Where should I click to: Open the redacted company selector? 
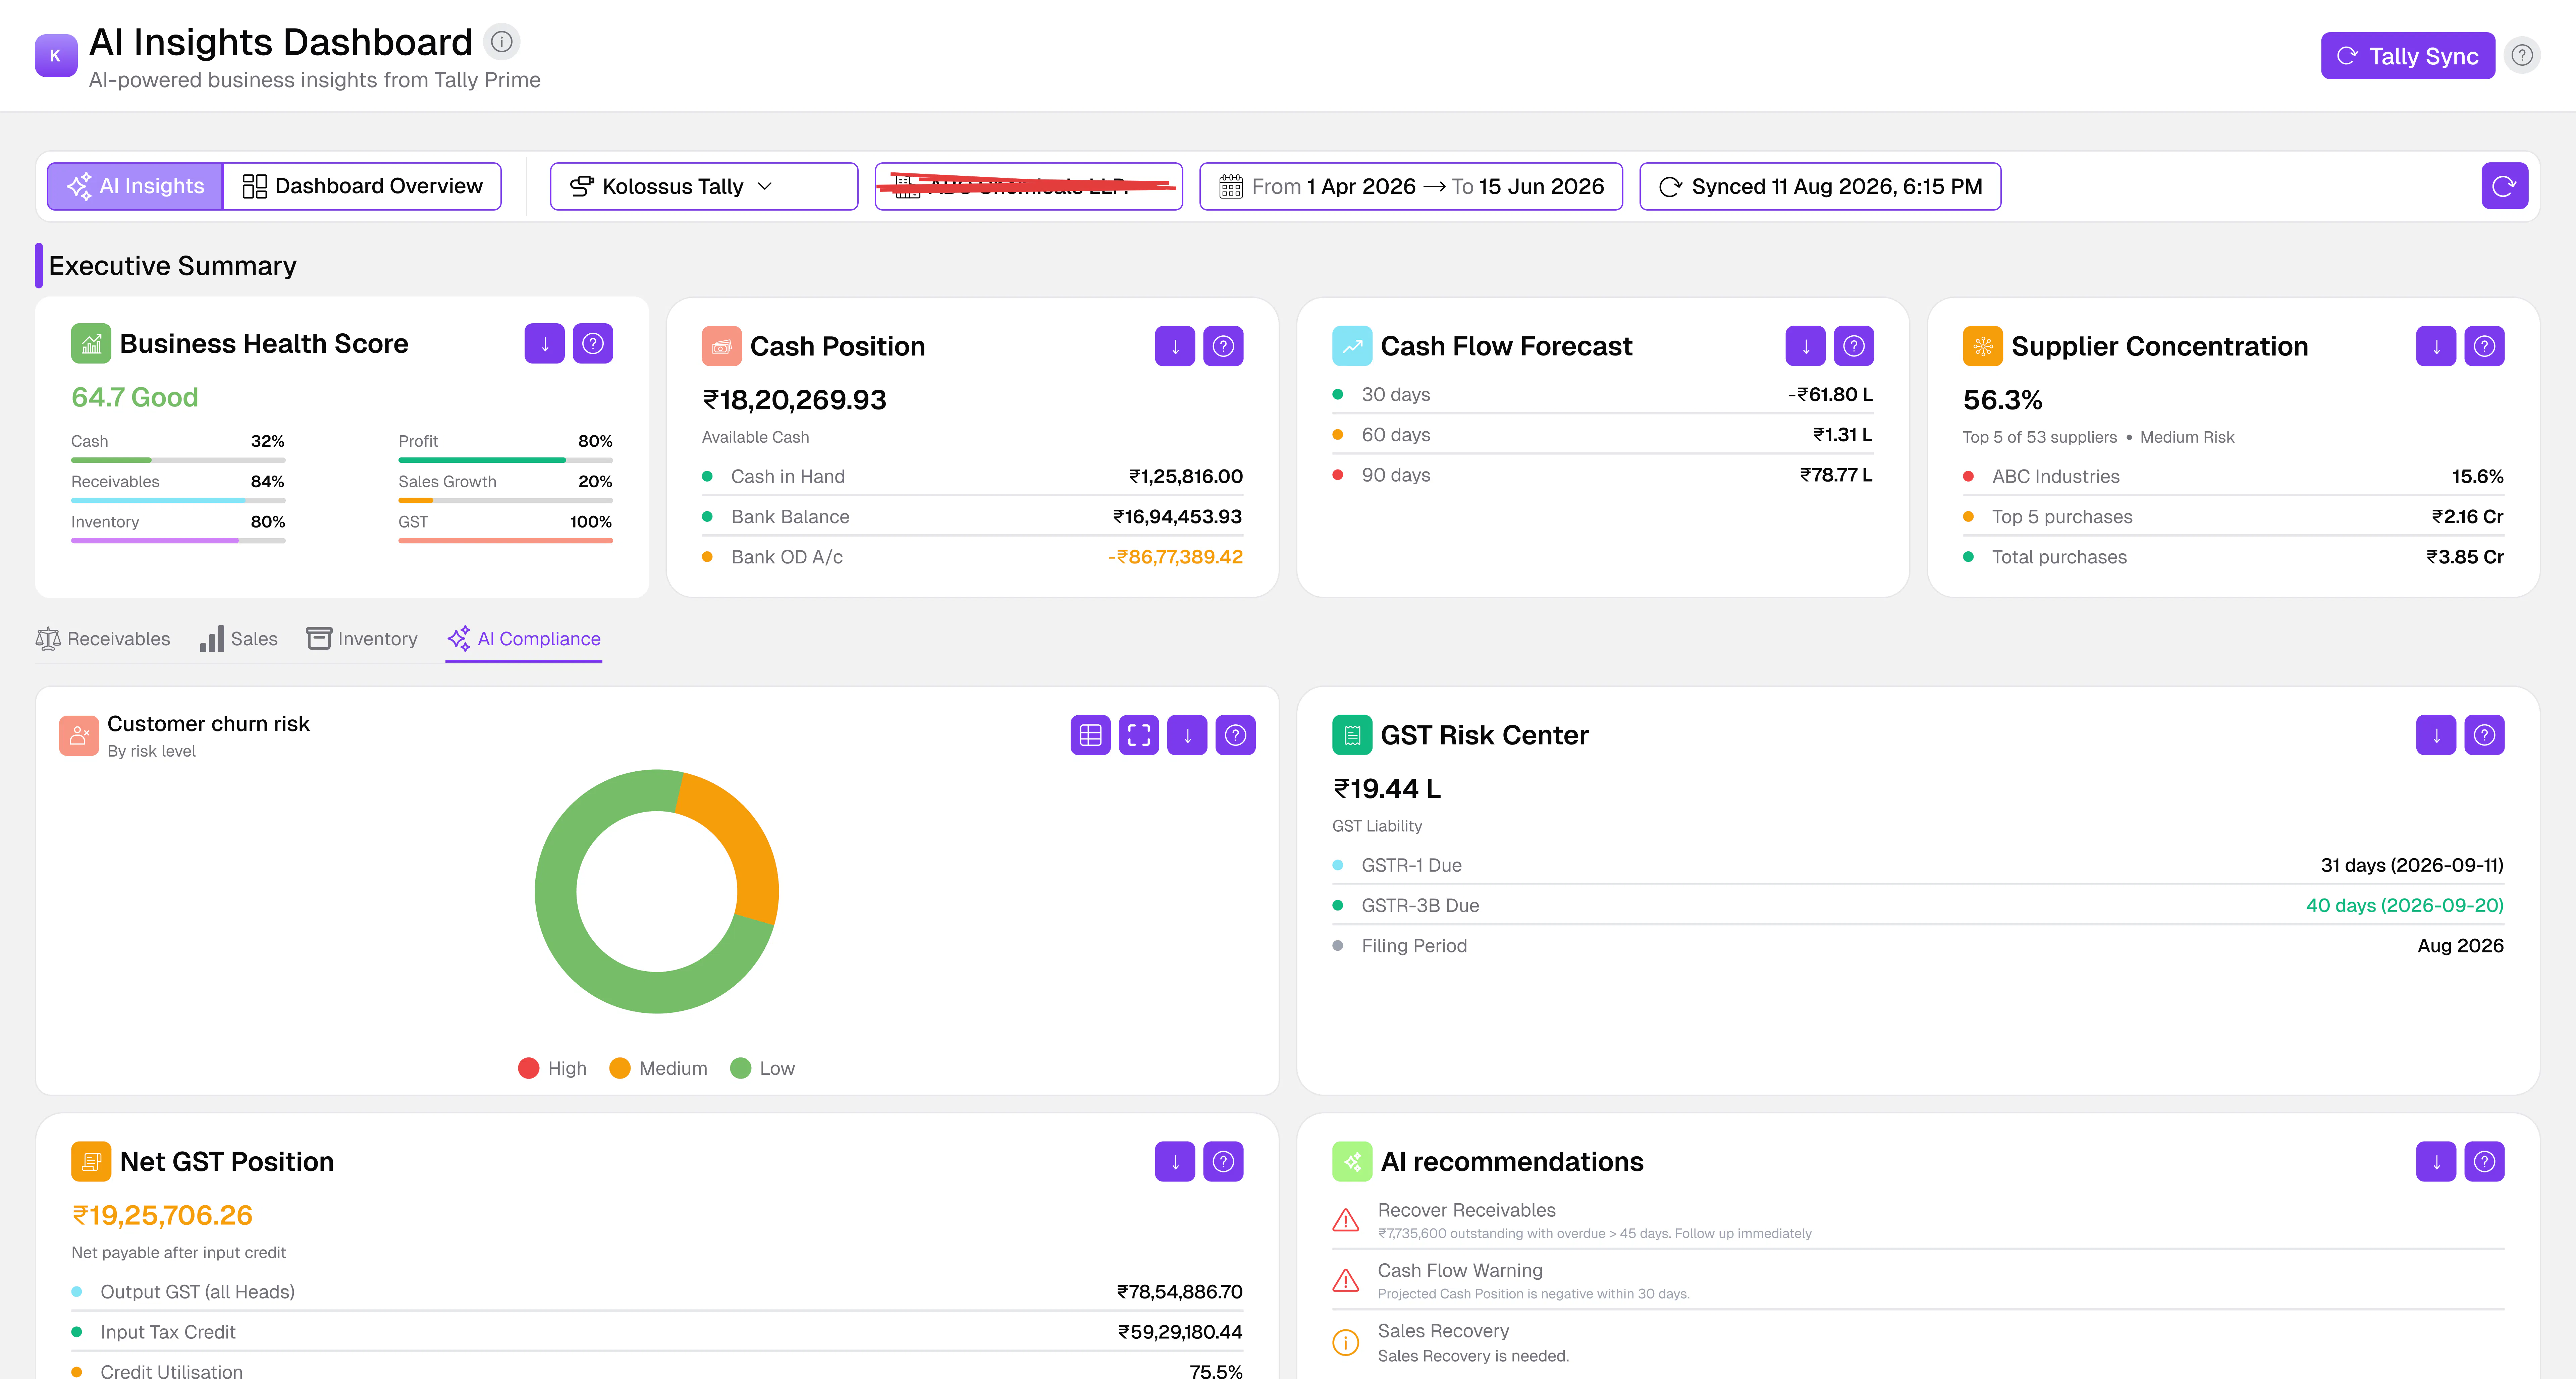tap(1028, 186)
